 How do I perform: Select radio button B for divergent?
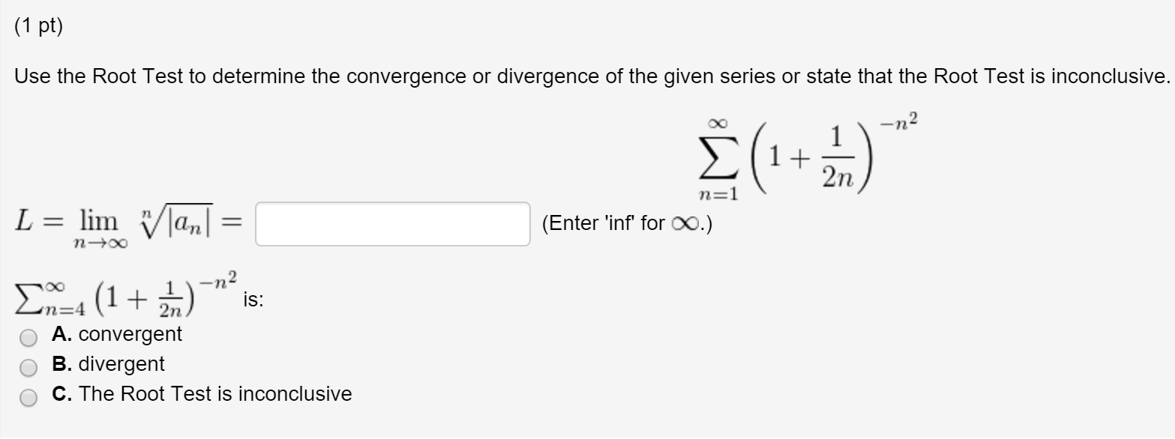[x=28, y=368]
